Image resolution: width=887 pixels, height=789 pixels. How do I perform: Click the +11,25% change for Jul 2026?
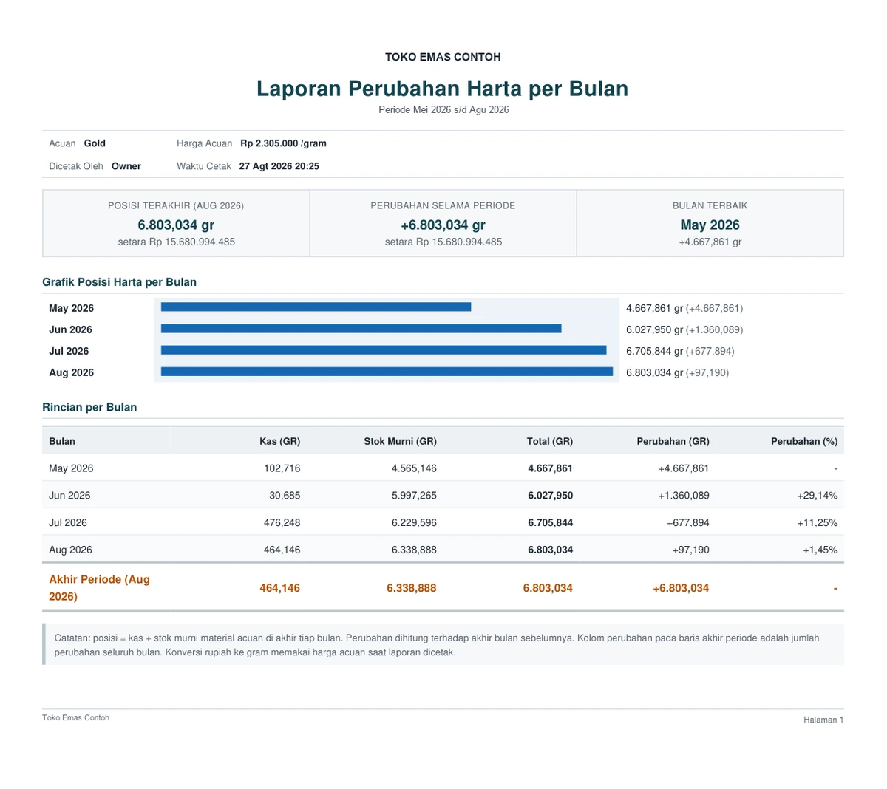tap(818, 522)
